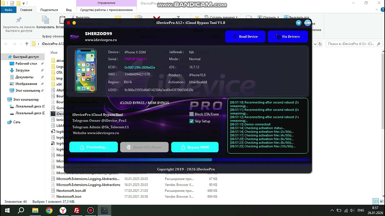Click the ECID value 0x0001299c3808e02e
The width and height of the screenshot is (385, 216).
point(140,67)
